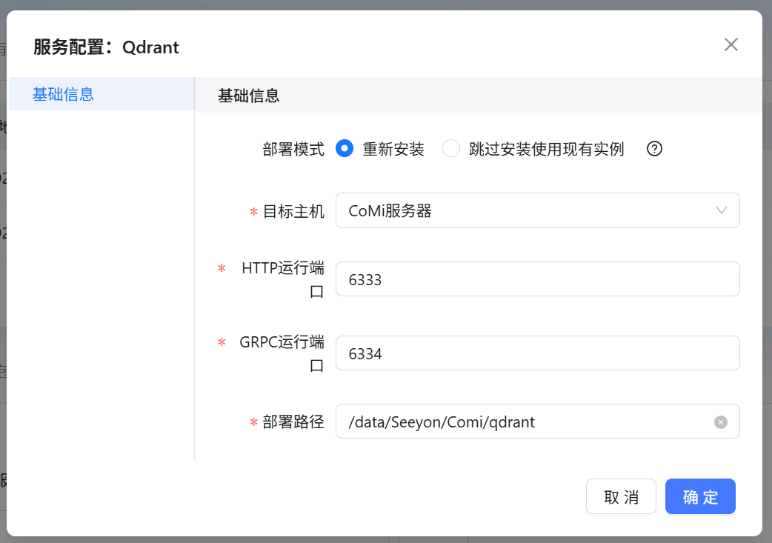Clear the 部署路径 field using the clear icon

coord(721,422)
